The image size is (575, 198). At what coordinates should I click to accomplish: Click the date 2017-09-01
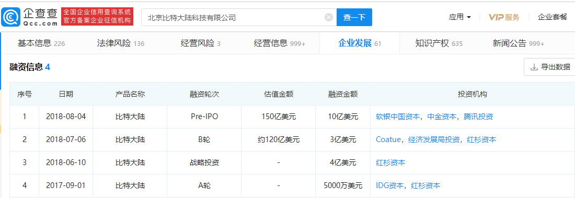point(66,185)
